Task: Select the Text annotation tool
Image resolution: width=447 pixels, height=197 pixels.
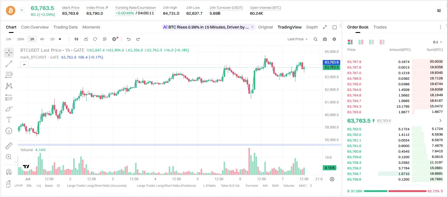Action: tap(9, 120)
